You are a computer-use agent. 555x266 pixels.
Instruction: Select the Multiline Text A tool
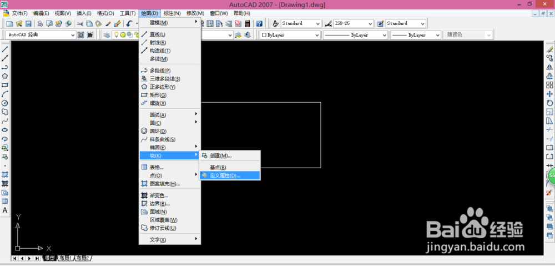[x=5, y=210]
